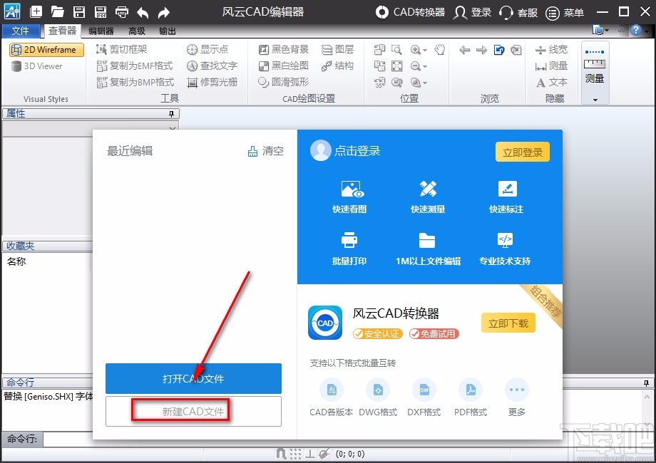
Task: Switch to the 编辑器 ribbon tab
Action: (100, 31)
